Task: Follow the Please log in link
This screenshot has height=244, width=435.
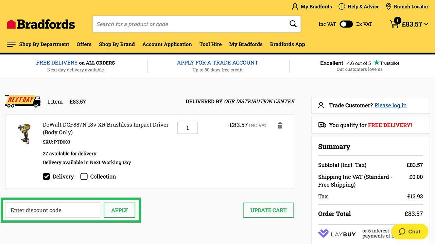Action: [390, 105]
